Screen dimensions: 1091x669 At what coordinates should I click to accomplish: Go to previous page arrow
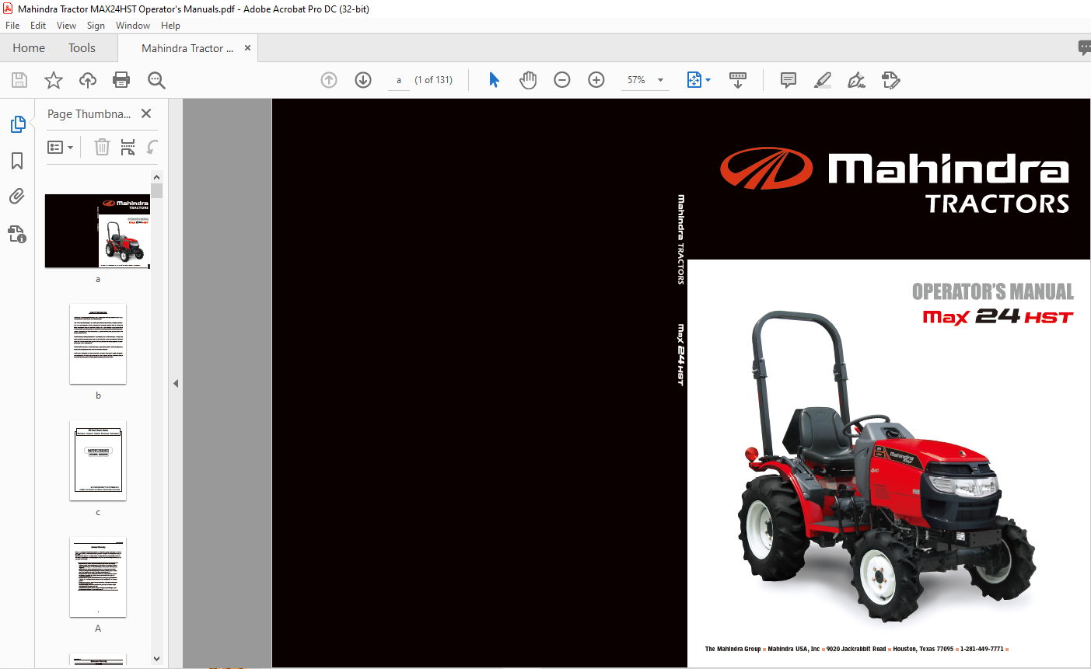coord(329,80)
